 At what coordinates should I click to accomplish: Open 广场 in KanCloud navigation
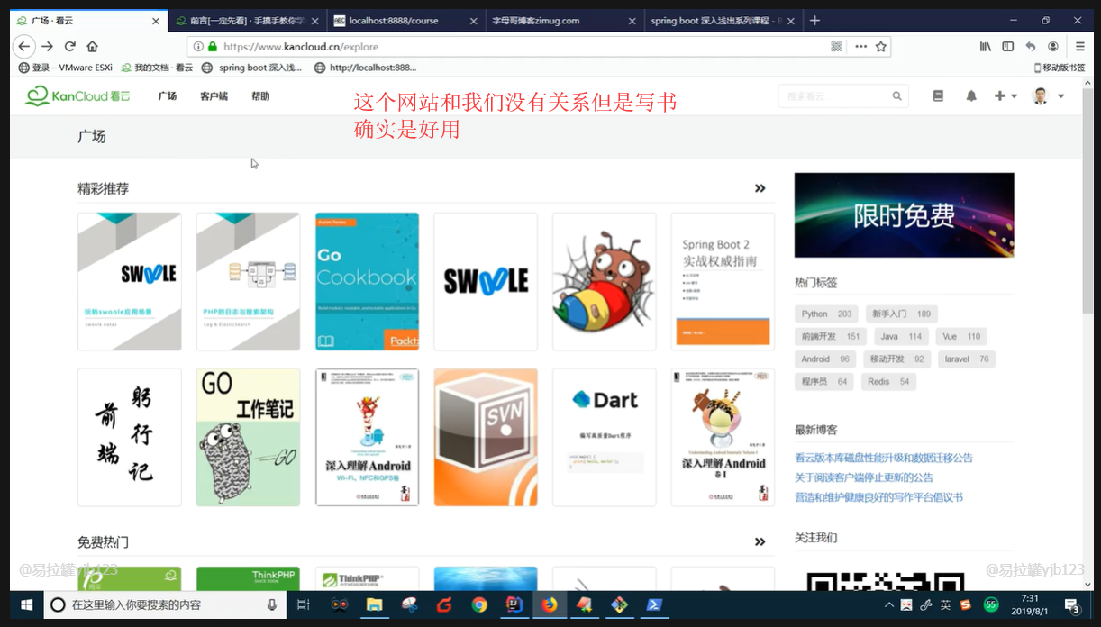(x=167, y=96)
